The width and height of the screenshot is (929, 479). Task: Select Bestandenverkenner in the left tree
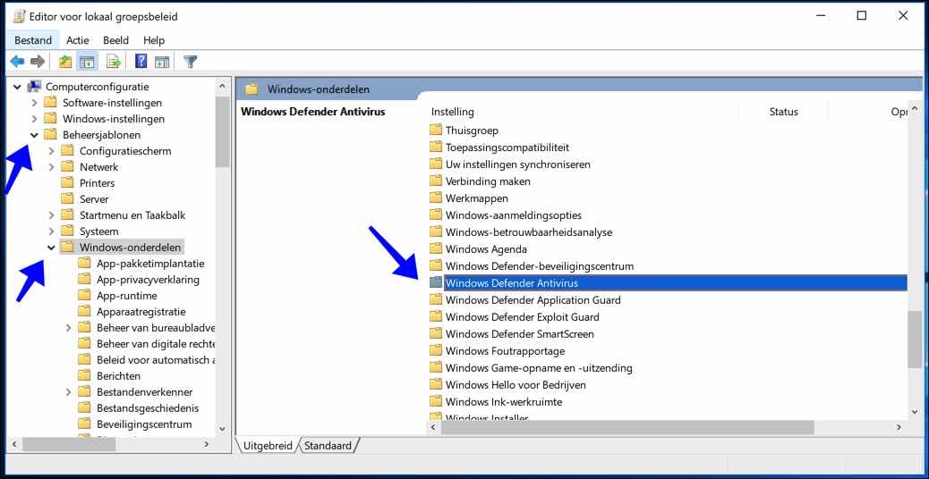[x=144, y=392]
